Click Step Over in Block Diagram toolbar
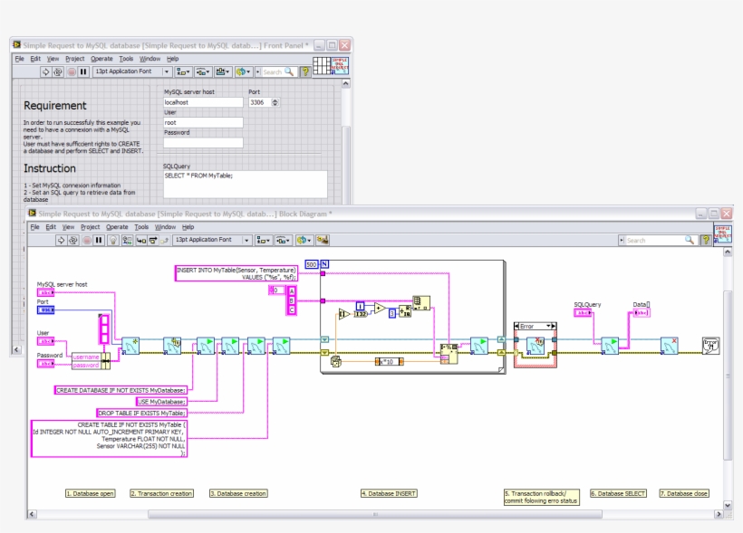 (152, 241)
